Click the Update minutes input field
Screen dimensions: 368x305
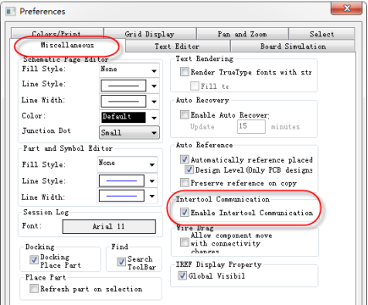(251, 126)
